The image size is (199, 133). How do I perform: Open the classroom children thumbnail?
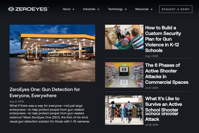[x=124, y=37]
